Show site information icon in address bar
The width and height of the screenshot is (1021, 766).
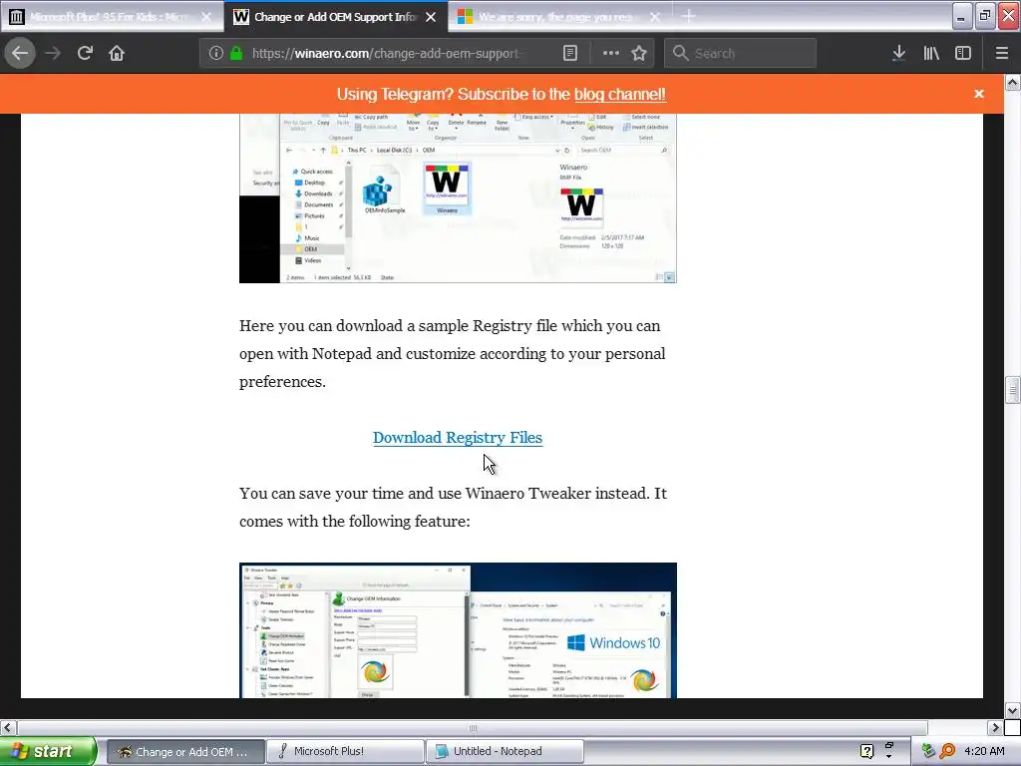216,54
